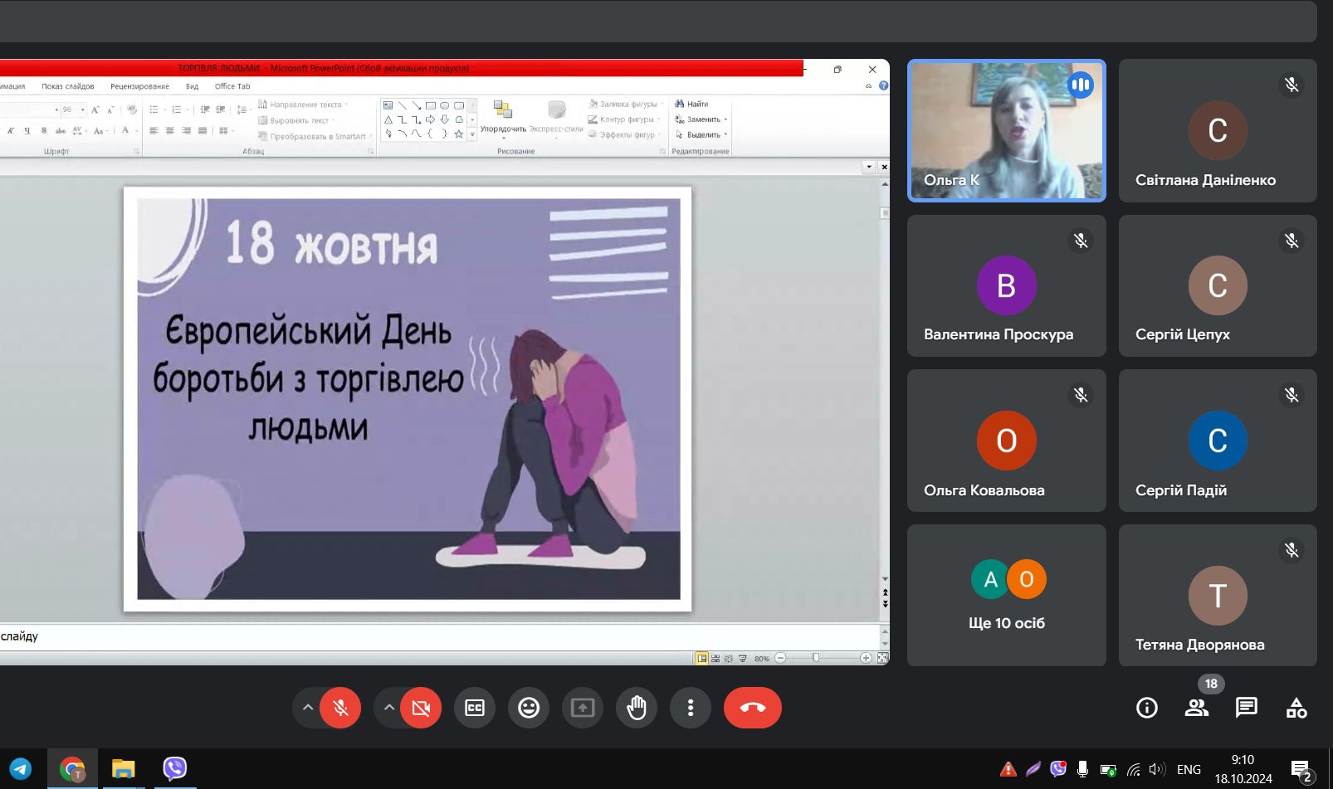Leave the call with red hang-up button
The image size is (1333, 789).
pyautogui.click(x=752, y=708)
